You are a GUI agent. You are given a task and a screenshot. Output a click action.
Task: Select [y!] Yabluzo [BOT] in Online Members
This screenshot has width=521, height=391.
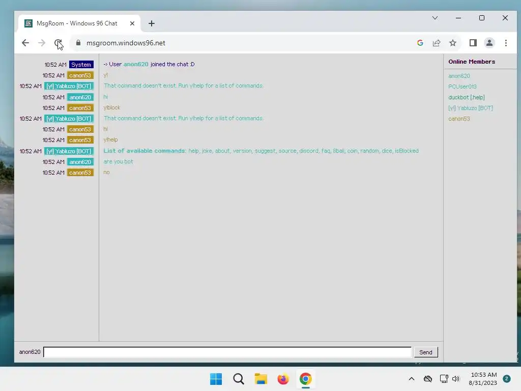pos(471,108)
